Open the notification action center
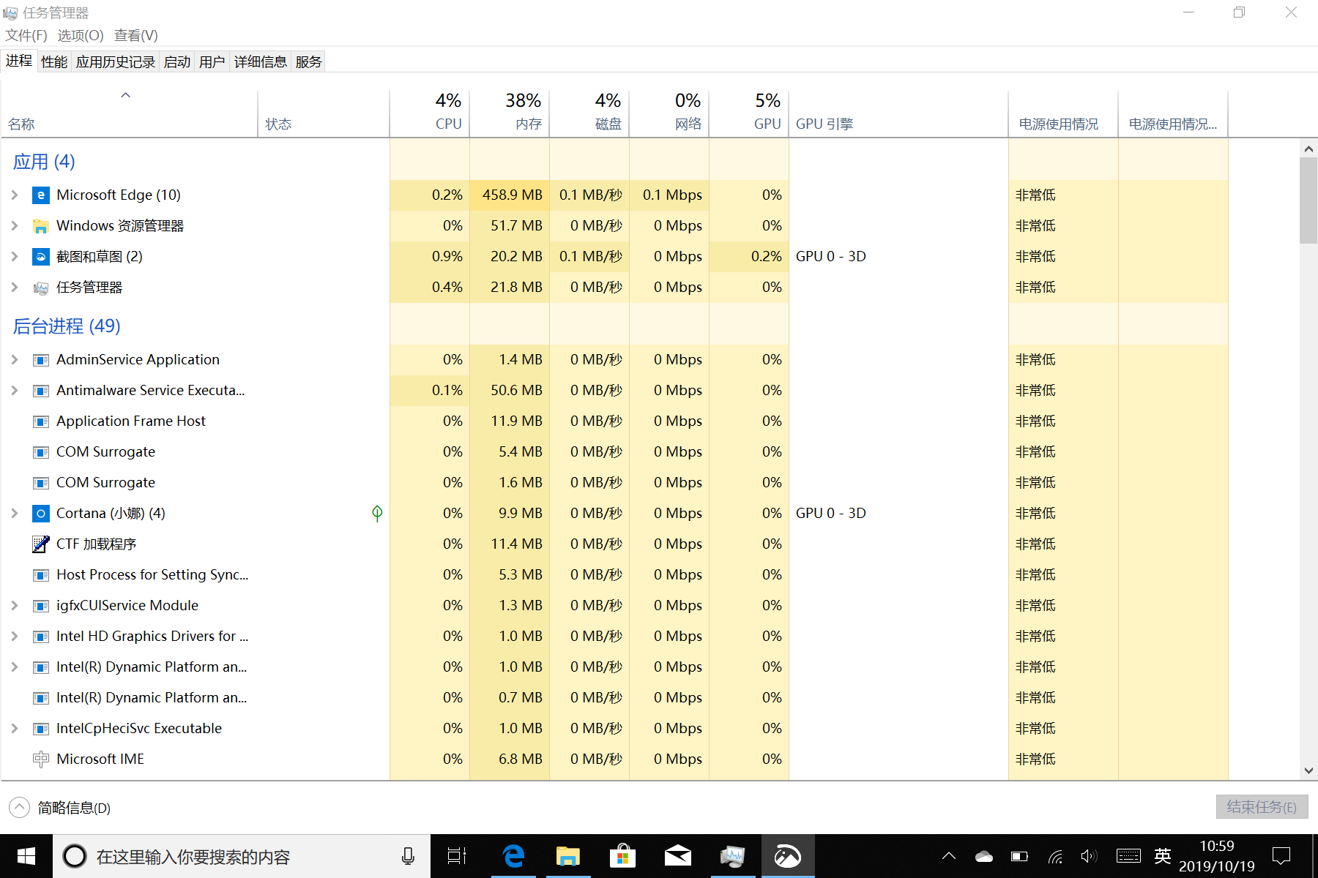The image size is (1318, 878). pyautogui.click(x=1281, y=856)
